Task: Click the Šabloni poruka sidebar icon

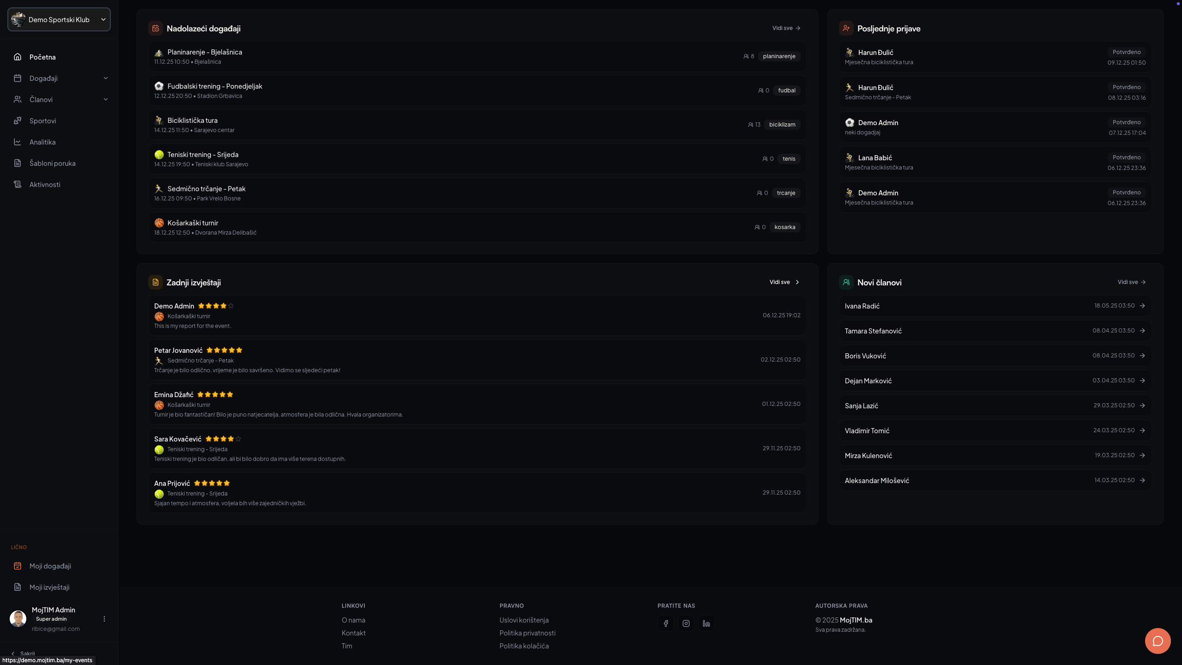Action: coord(17,163)
